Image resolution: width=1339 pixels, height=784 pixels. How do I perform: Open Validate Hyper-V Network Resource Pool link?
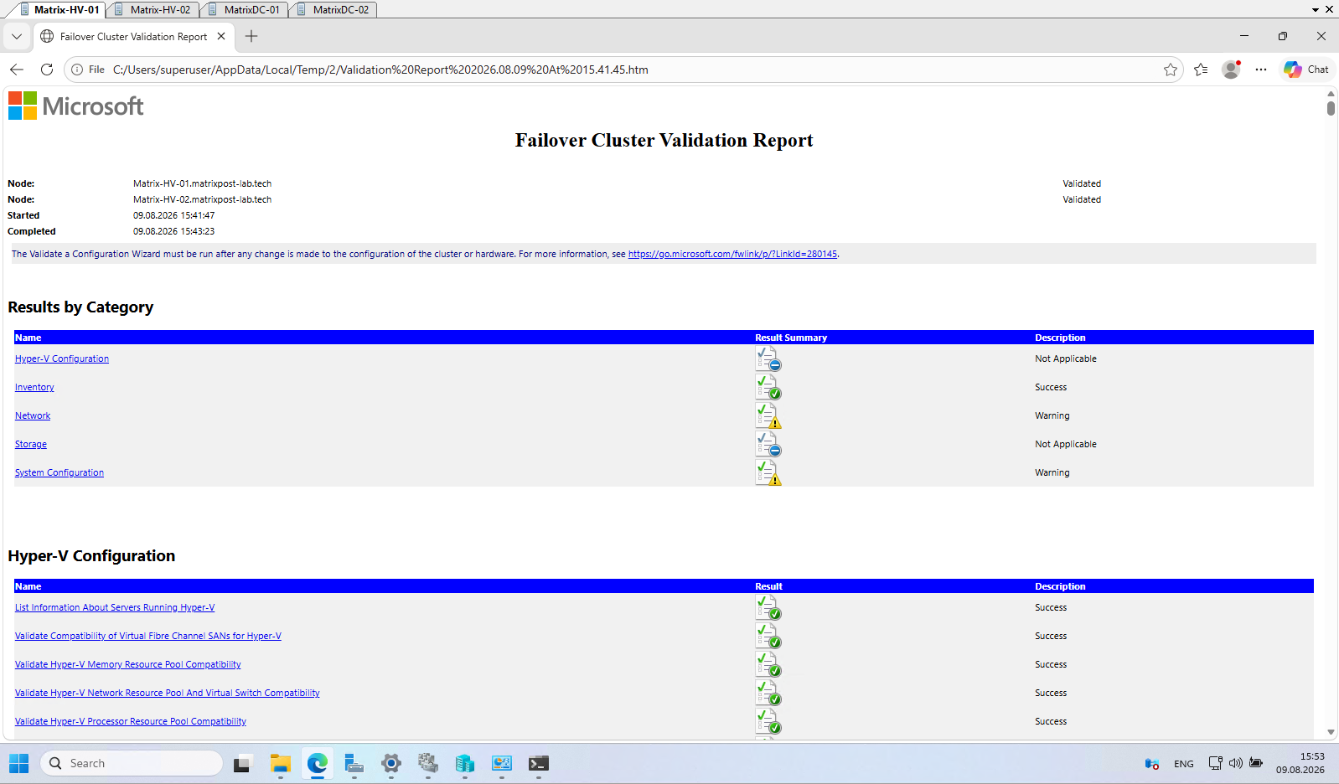click(168, 693)
